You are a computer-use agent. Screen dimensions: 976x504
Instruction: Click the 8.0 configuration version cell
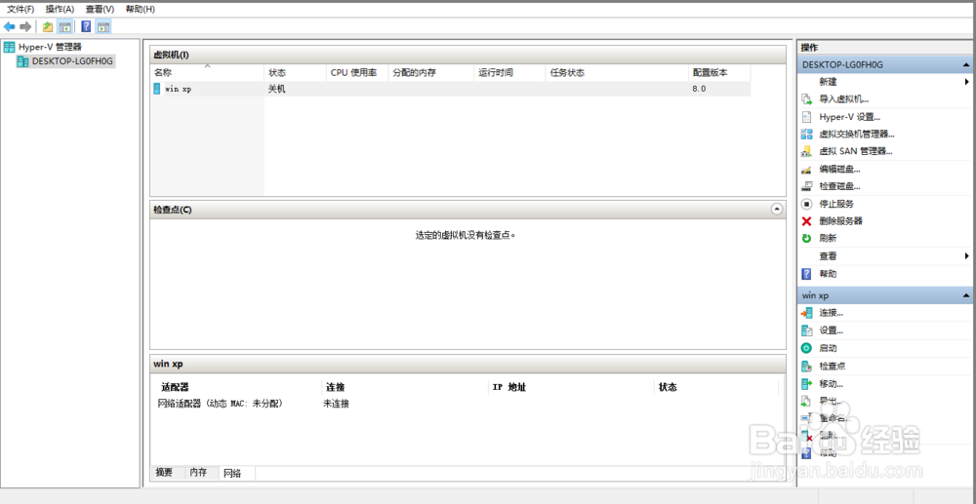(699, 89)
